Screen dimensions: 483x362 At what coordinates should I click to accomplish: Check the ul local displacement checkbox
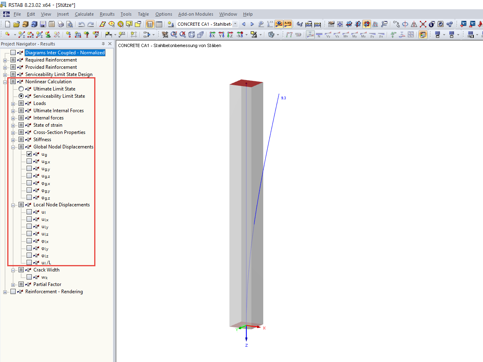click(x=29, y=212)
